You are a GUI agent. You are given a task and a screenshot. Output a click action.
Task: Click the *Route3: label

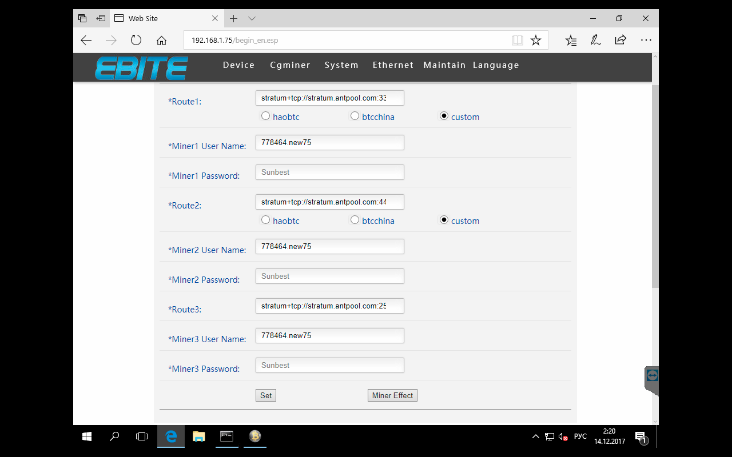(x=185, y=309)
